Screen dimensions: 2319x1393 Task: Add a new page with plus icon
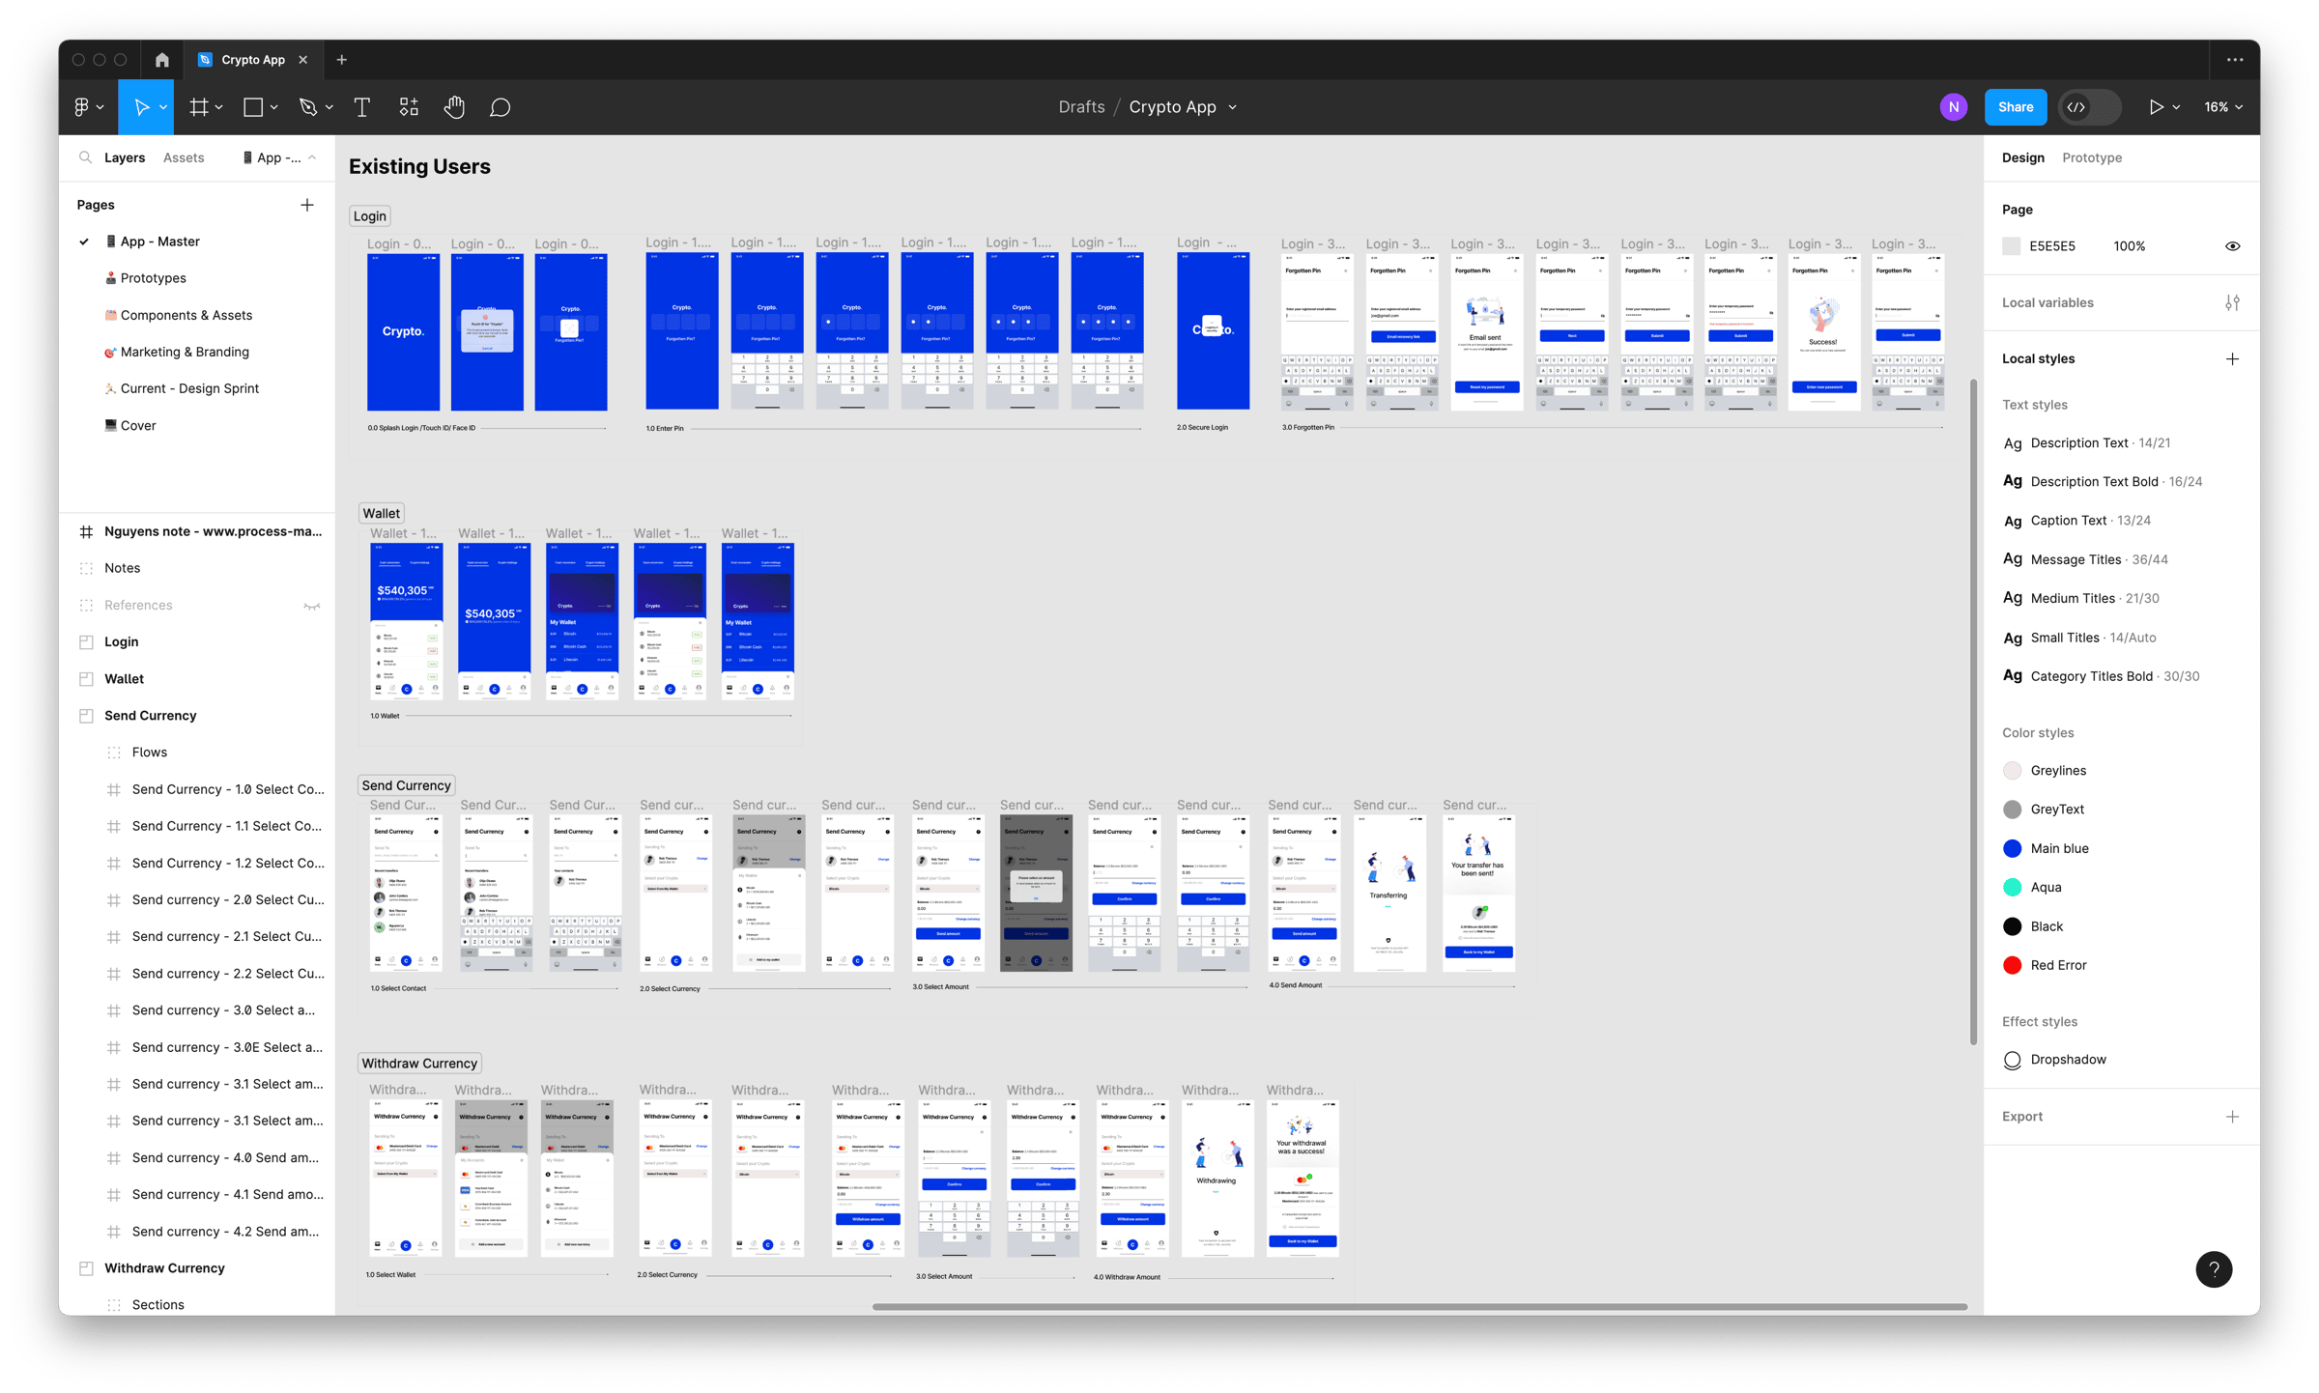307,205
